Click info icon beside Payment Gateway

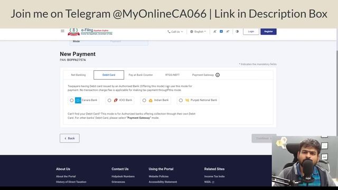pos(218,75)
